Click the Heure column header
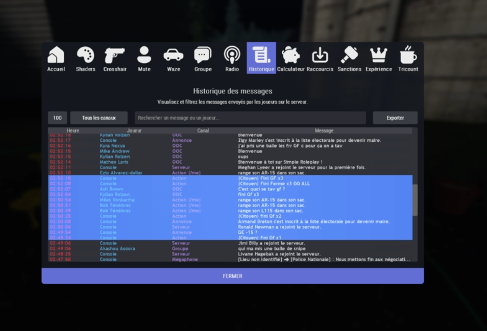Viewport: 487px width, 331px height. (72, 131)
